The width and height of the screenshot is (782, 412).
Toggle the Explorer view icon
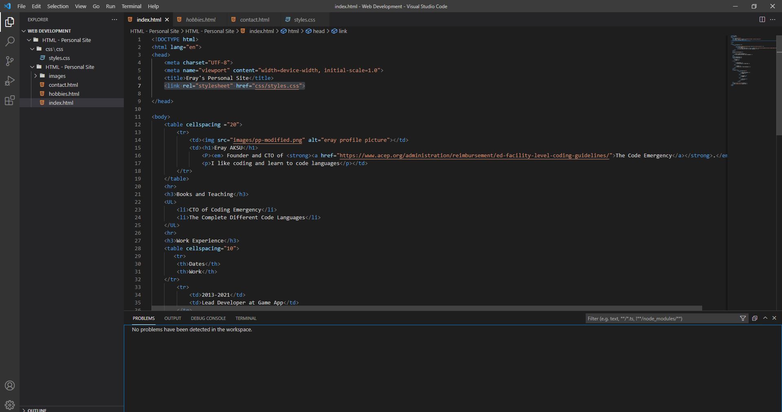[x=10, y=22]
